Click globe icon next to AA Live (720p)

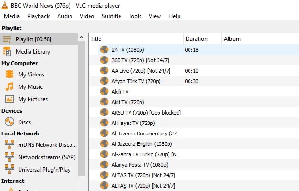(x=104, y=71)
